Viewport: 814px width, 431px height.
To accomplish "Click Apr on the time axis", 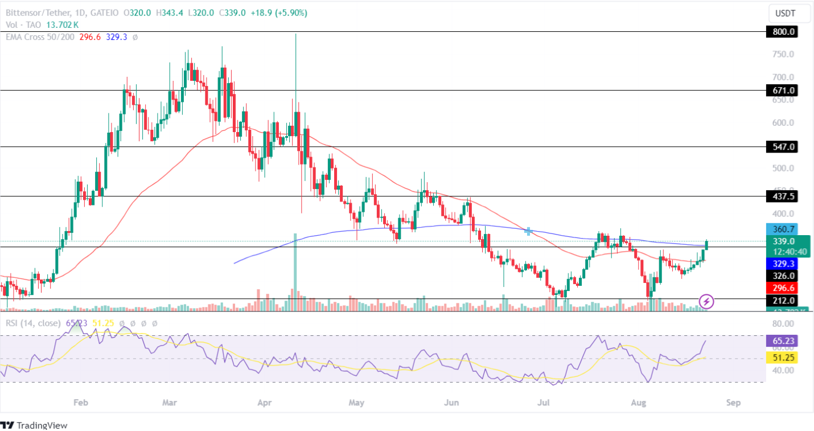I will (x=264, y=403).
